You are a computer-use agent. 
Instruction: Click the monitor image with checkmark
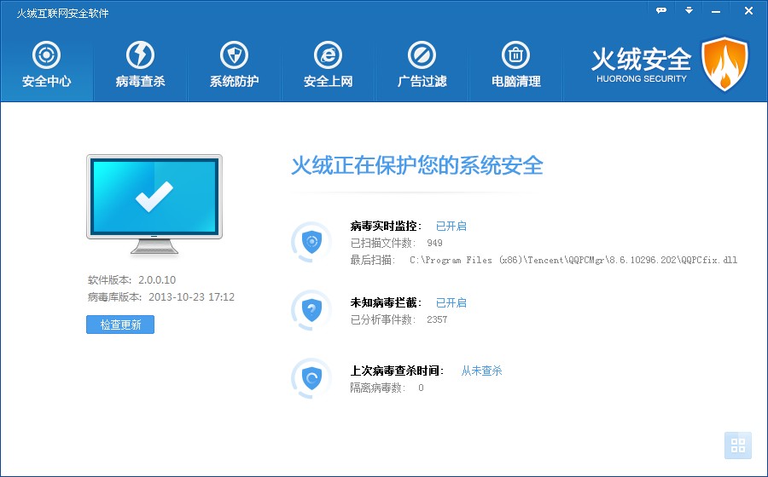[154, 203]
